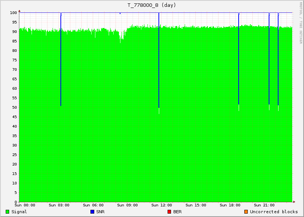Click the SNR drop spike just before Sun 21:00

(269, 59)
